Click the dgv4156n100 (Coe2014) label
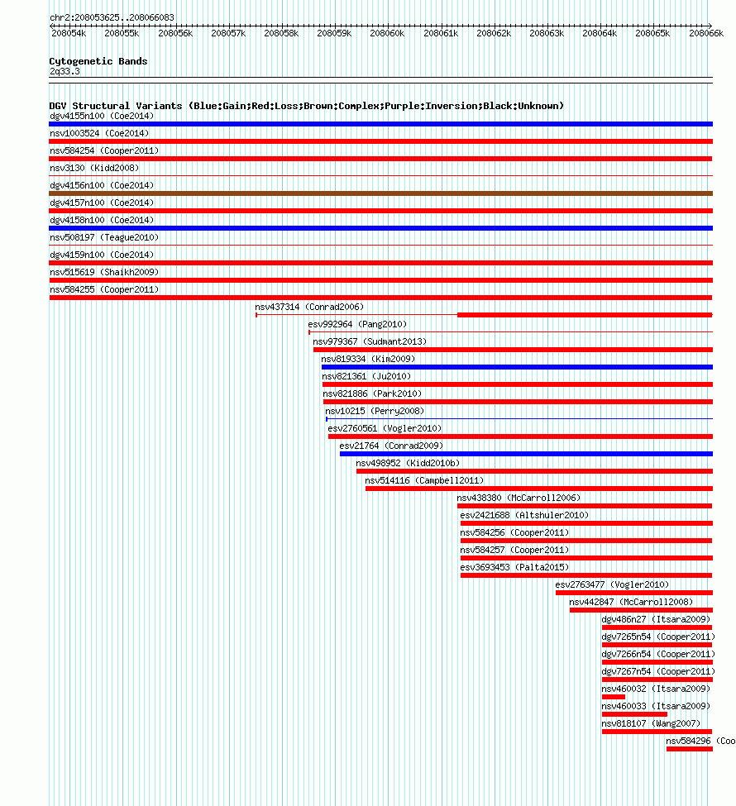Screen dimensions: 736x806 (x=102, y=185)
